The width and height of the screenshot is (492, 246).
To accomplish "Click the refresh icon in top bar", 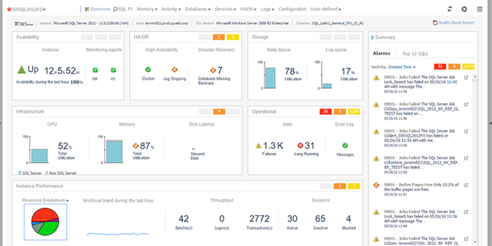I will tap(450, 9).
